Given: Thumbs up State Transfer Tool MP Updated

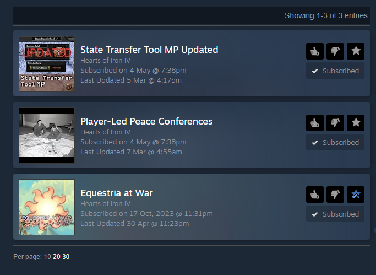Looking at the screenshot, I should pyautogui.click(x=314, y=51).
